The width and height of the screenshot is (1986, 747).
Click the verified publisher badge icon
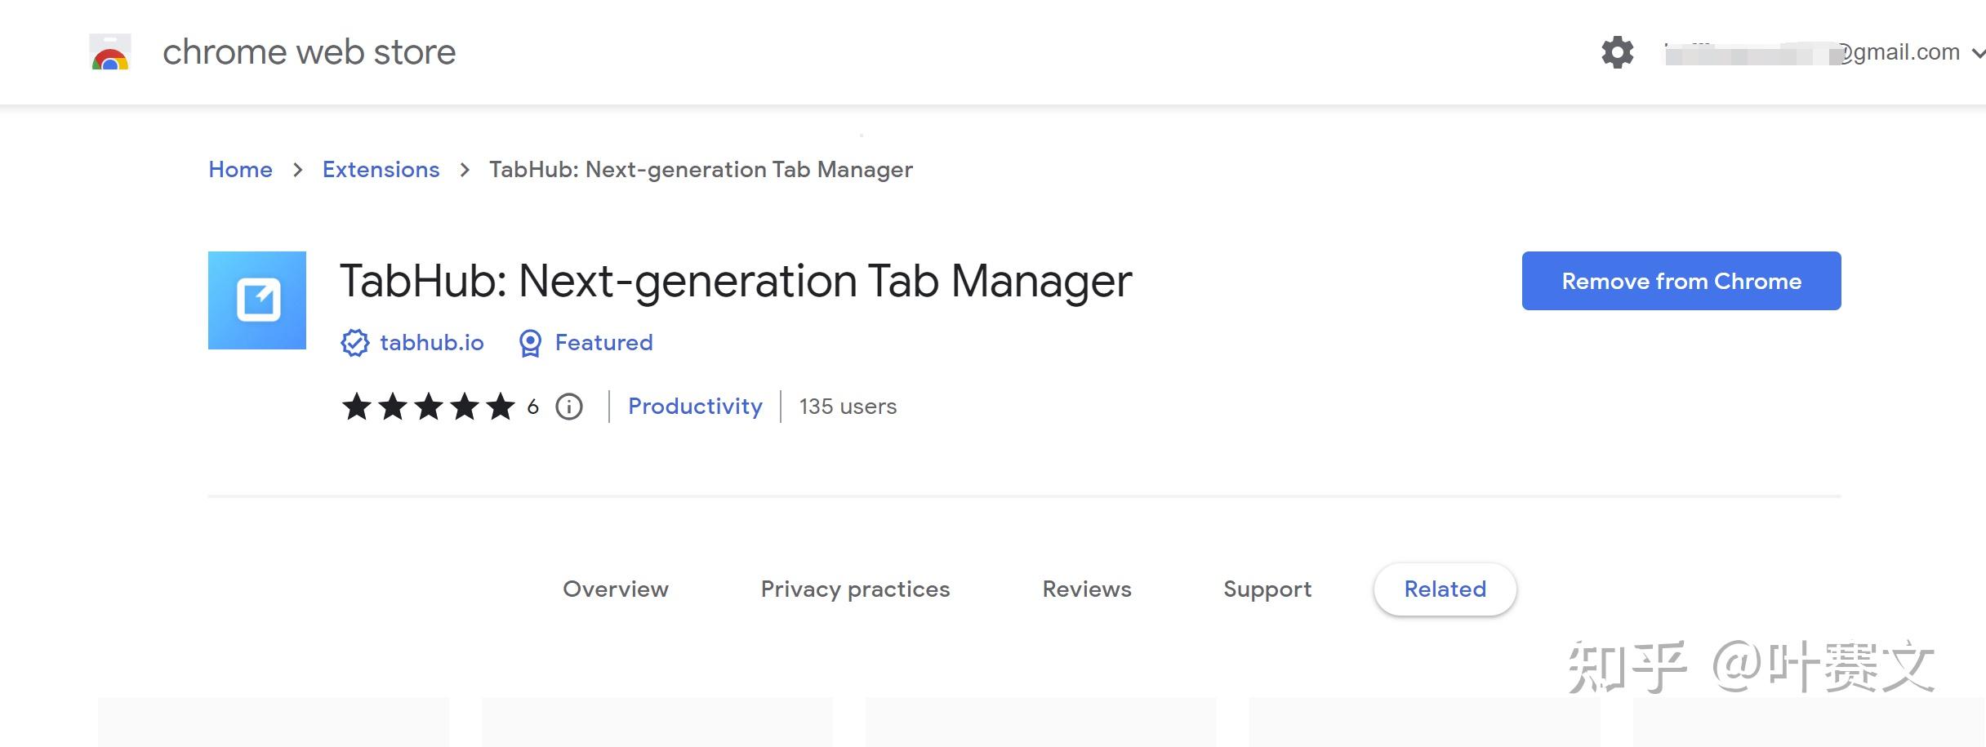(354, 343)
